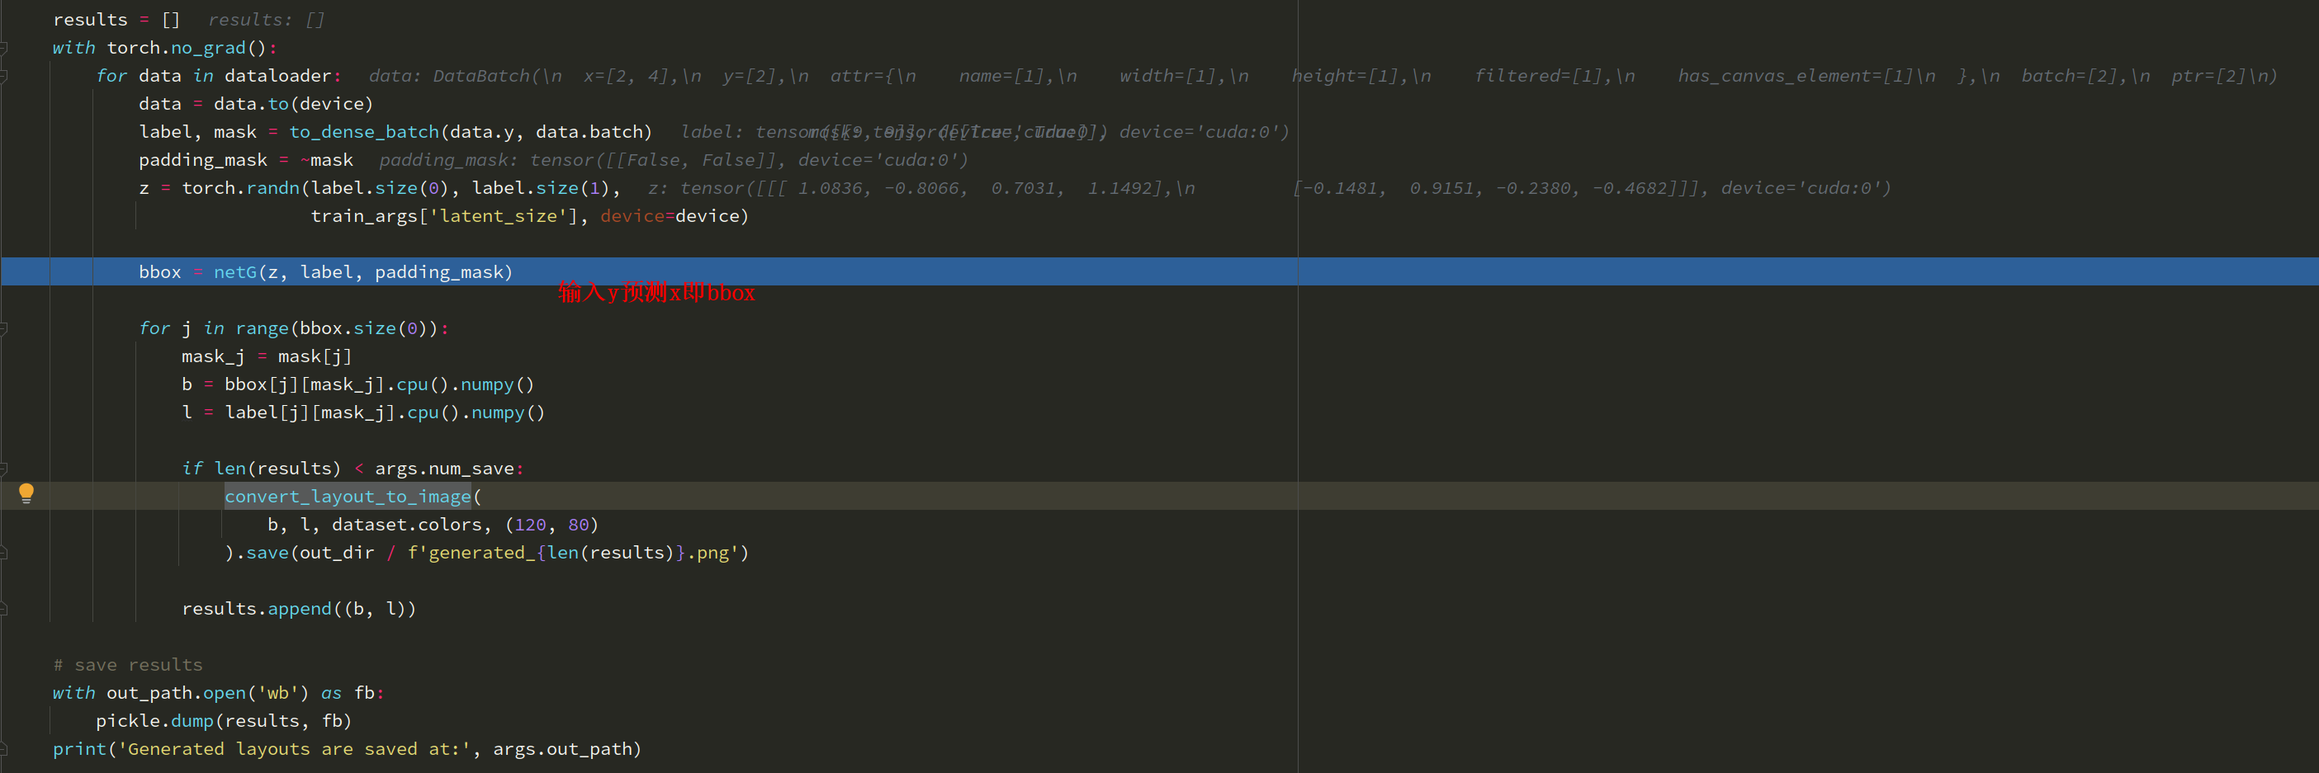This screenshot has width=2319, height=773.
Task: Select the highlighted convert_layout_to_image call
Action: tap(347, 496)
